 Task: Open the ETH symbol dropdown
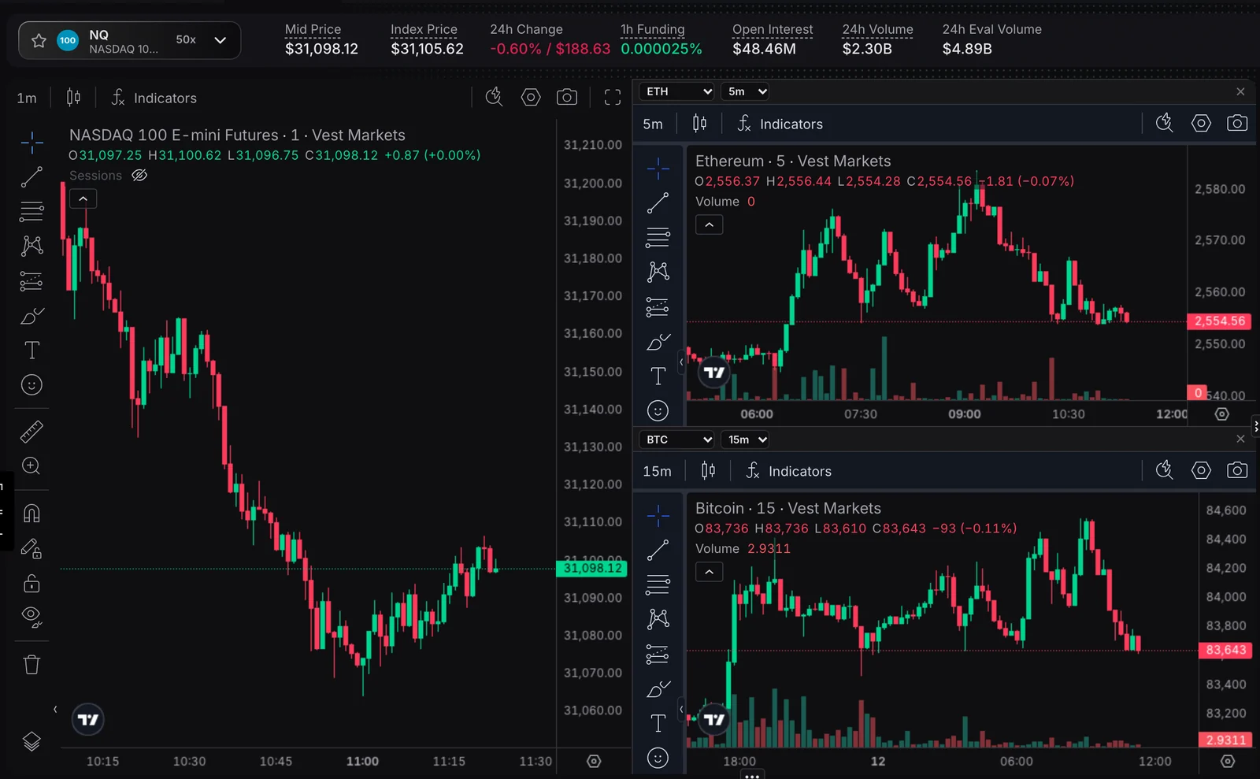coord(677,91)
